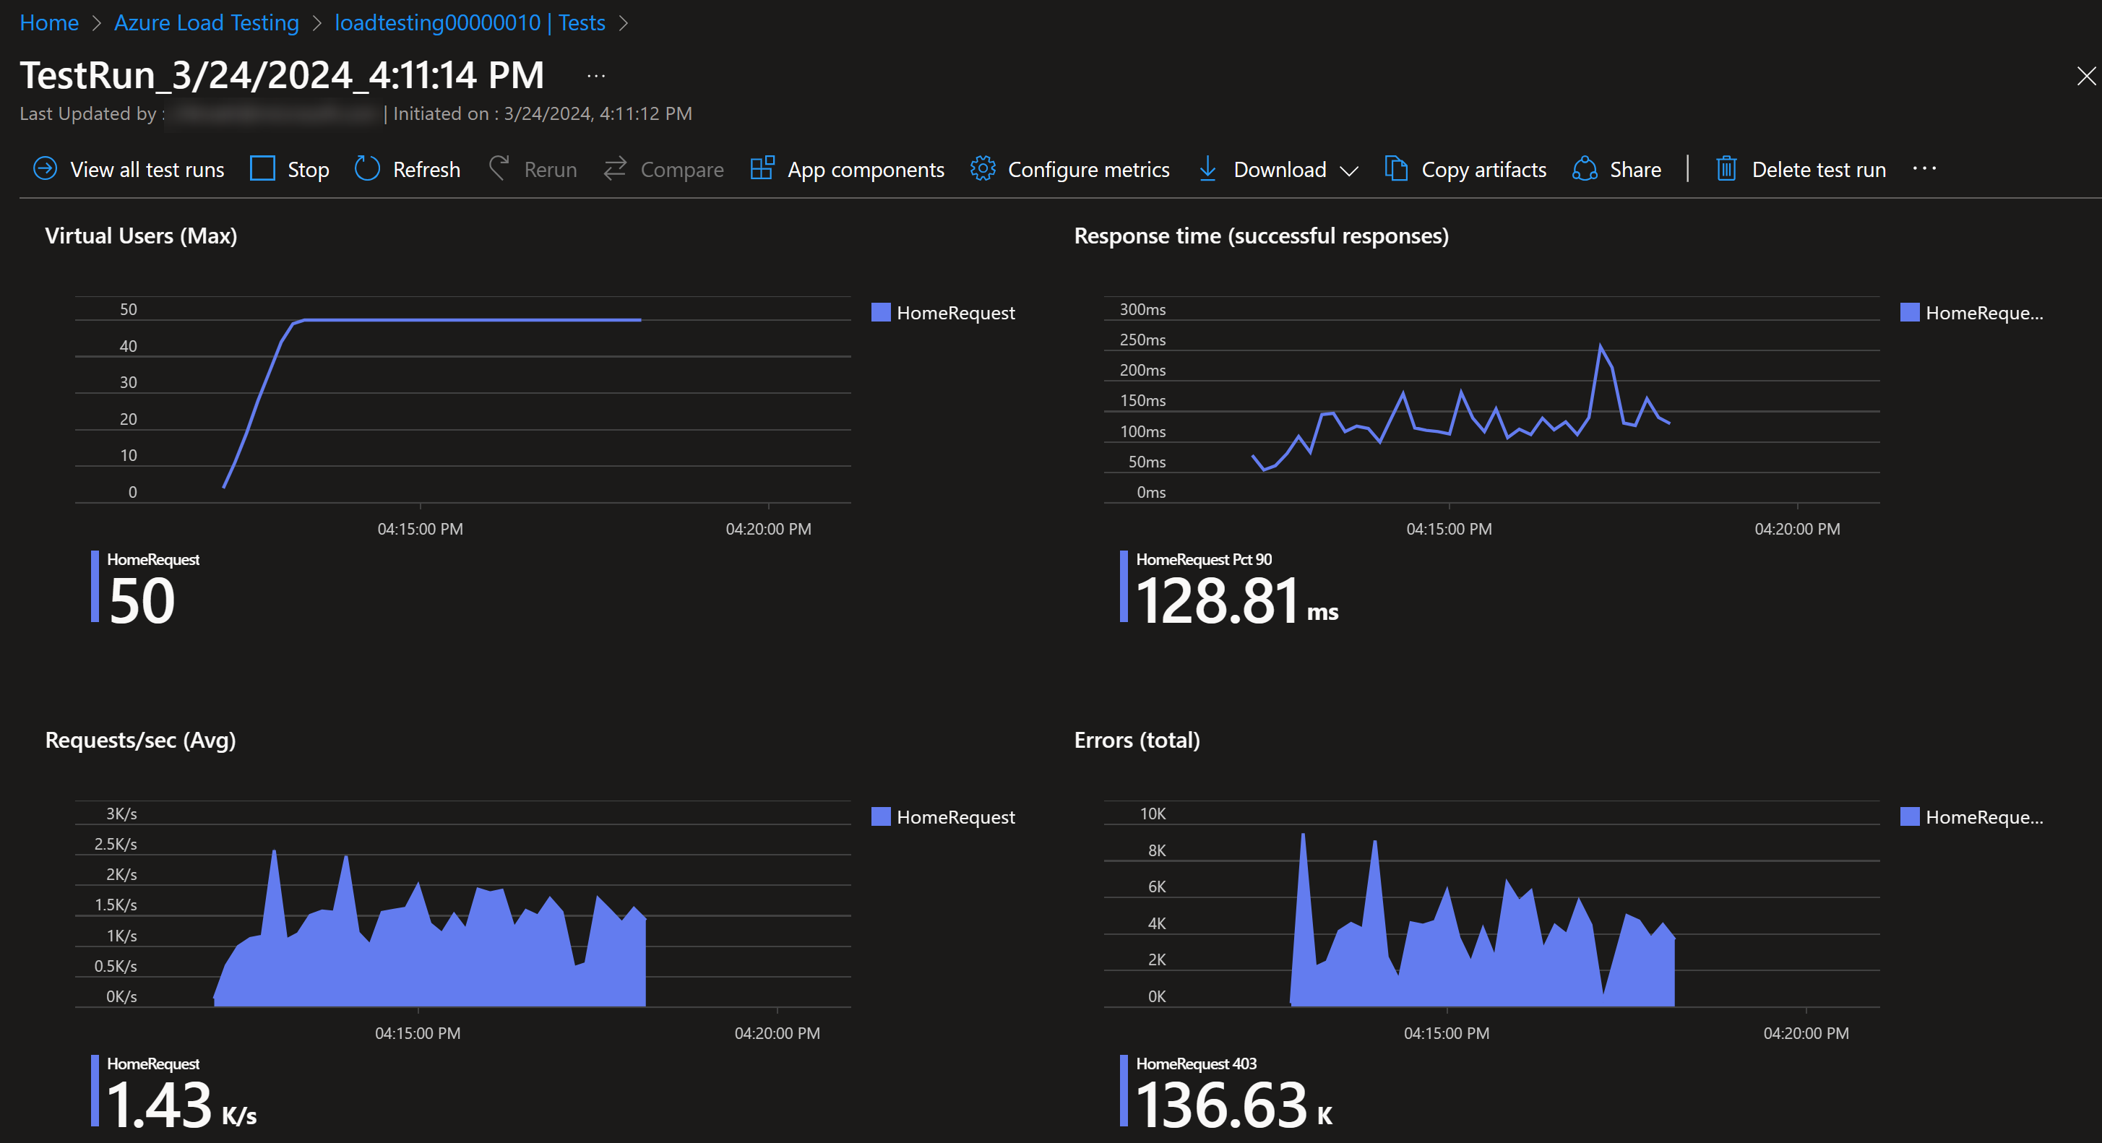Click the Virtual Users (Max) chart title

(141, 236)
